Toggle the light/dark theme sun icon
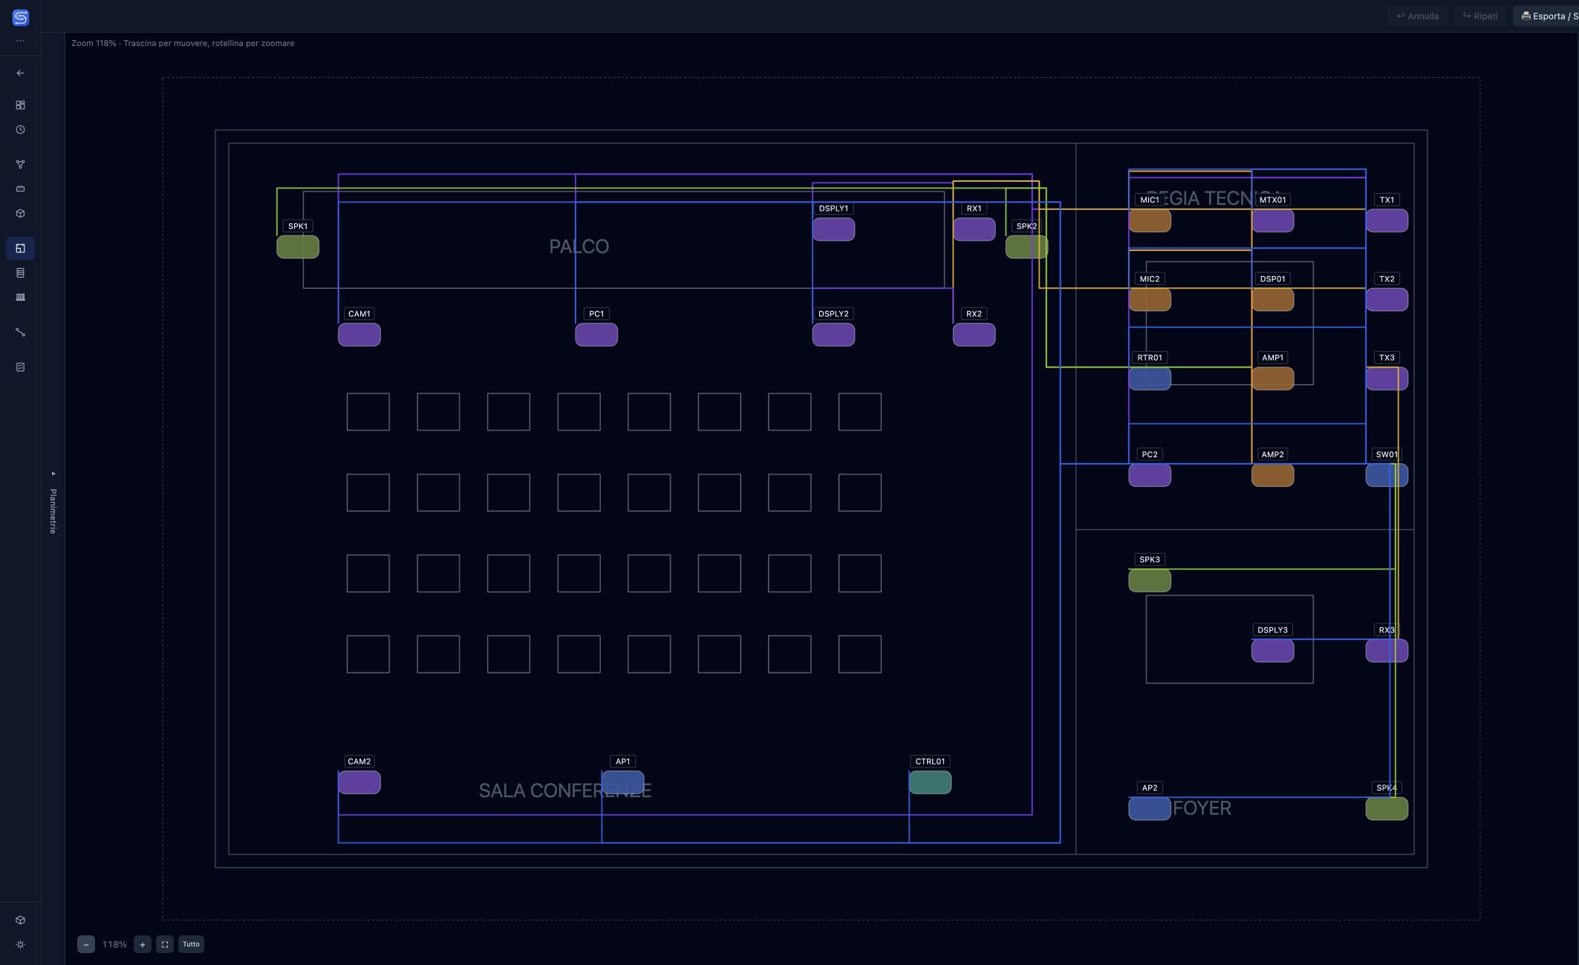The image size is (1579, 965). pyautogui.click(x=20, y=944)
